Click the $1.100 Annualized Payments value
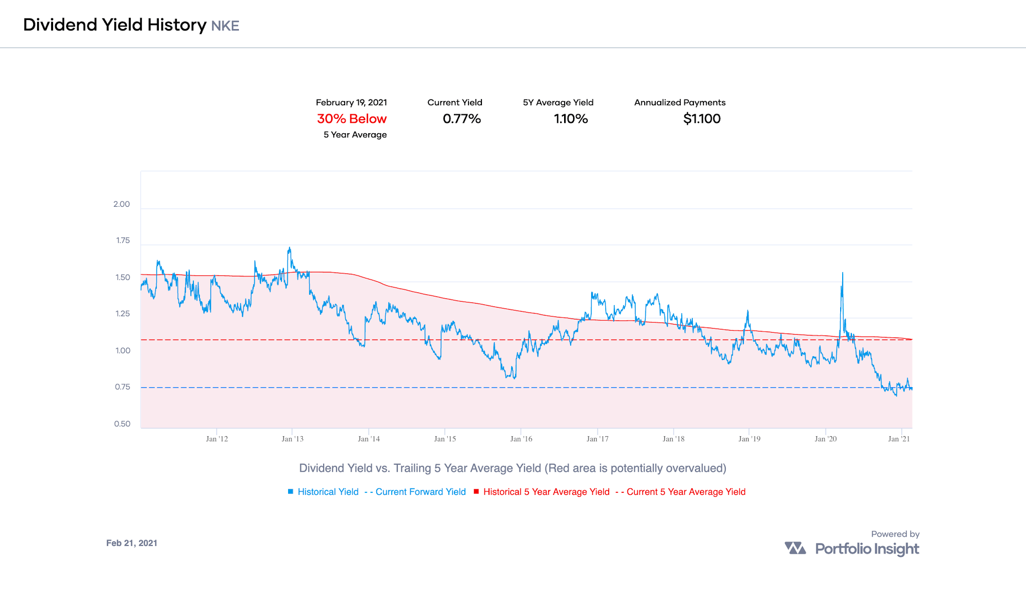This screenshot has height=604, width=1026. click(702, 119)
